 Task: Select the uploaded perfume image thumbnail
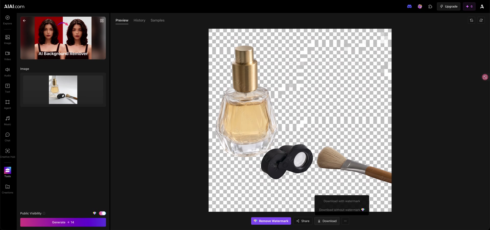pos(63,90)
